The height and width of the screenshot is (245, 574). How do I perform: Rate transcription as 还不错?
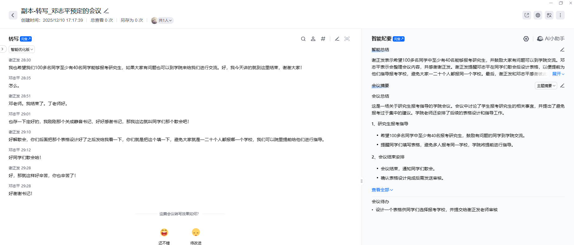coord(164,233)
